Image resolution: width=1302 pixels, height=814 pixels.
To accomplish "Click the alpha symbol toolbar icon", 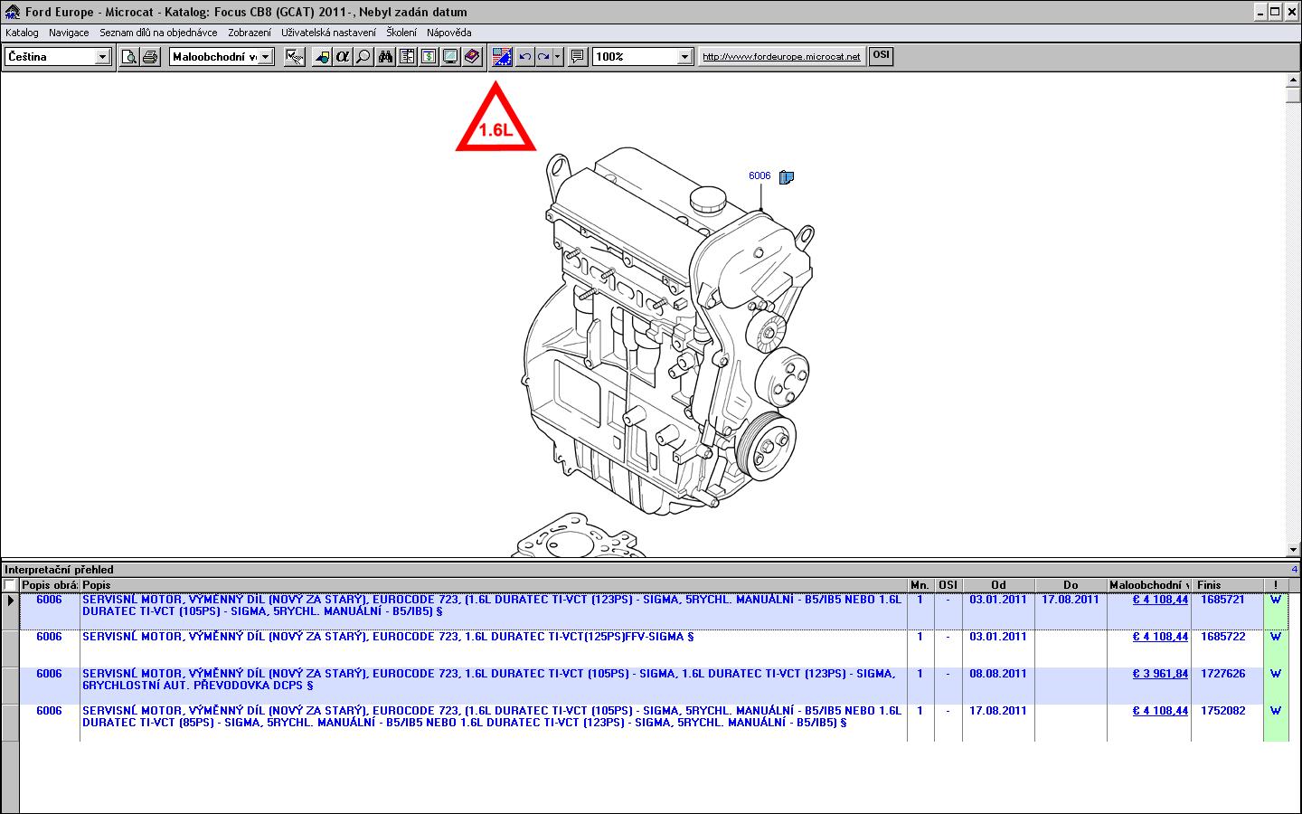I will 343,57.
